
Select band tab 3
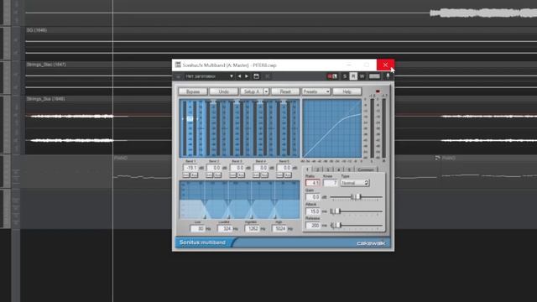coord(328,169)
